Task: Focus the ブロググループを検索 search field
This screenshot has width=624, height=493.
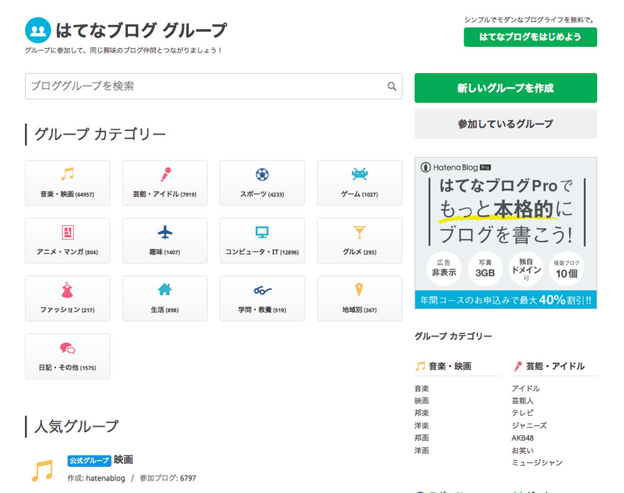Action: pos(213,86)
